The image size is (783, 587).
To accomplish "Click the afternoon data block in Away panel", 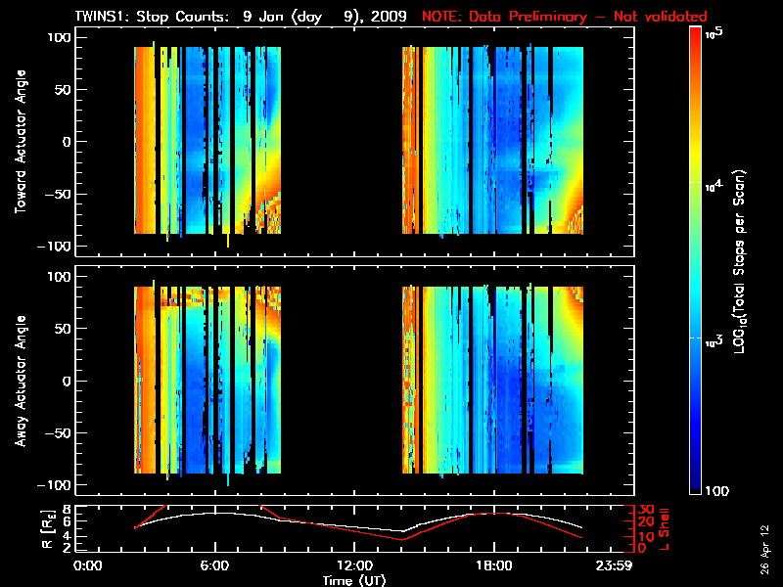I will (493, 382).
